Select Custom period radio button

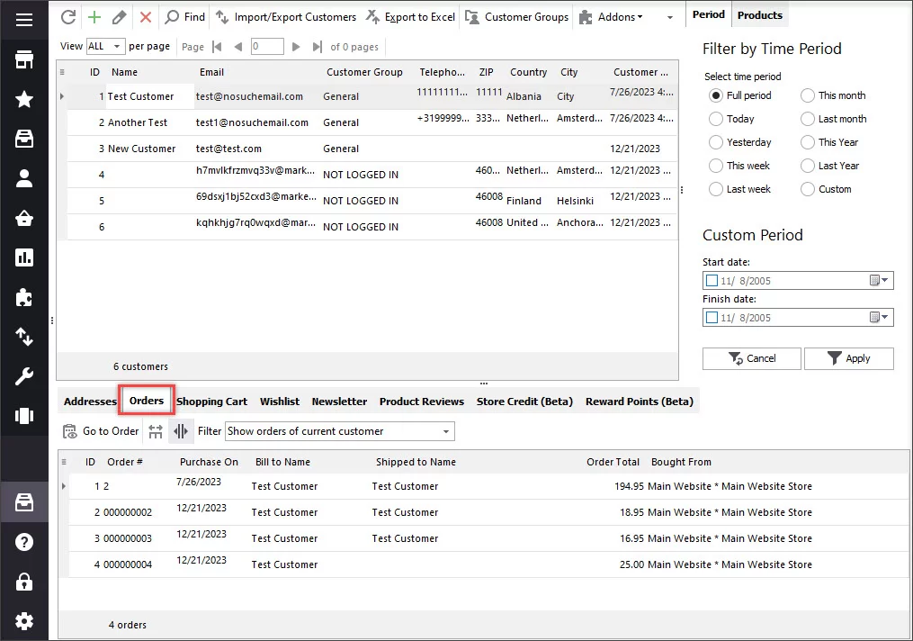coord(808,189)
